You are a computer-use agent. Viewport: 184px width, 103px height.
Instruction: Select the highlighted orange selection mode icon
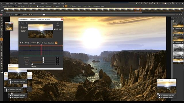point(66,6)
